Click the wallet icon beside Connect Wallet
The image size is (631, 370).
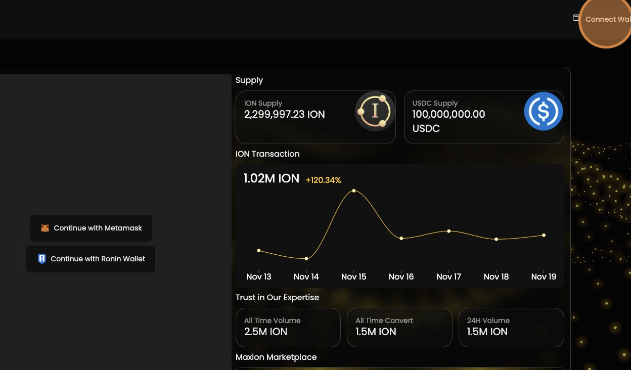point(576,18)
